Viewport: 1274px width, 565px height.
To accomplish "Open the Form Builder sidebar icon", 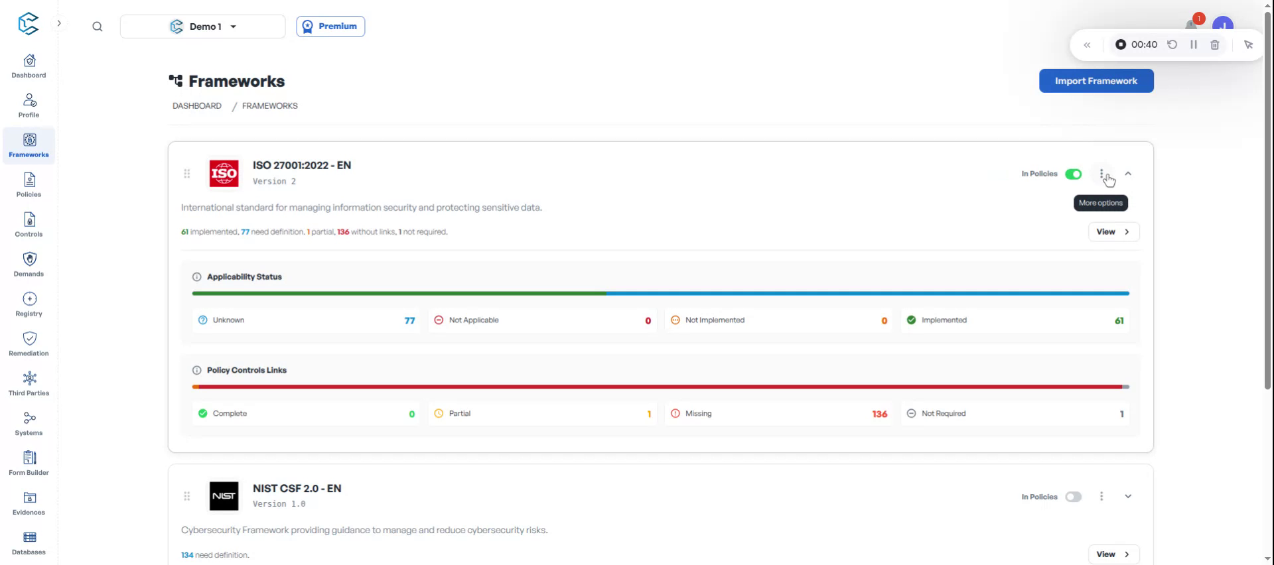I will pos(29,463).
